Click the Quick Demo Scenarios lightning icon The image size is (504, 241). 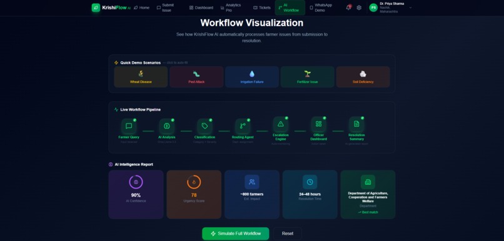tap(116, 63)
